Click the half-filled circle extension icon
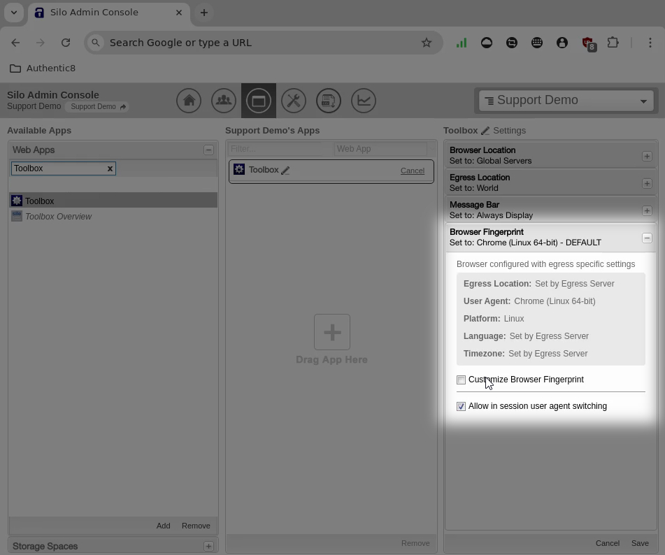This screenshot has height=555, width=665. 487,43
